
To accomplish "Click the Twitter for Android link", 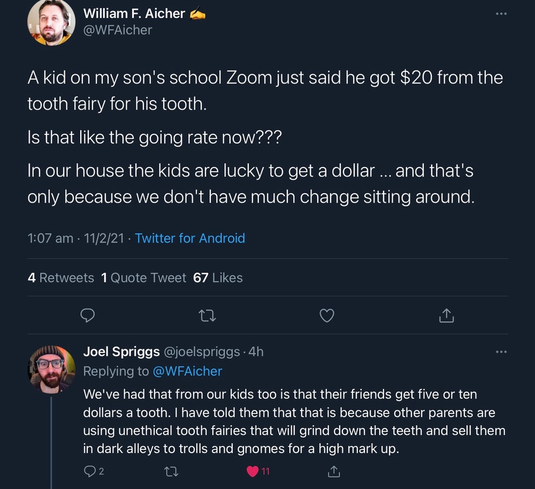I will coord(190,238).
